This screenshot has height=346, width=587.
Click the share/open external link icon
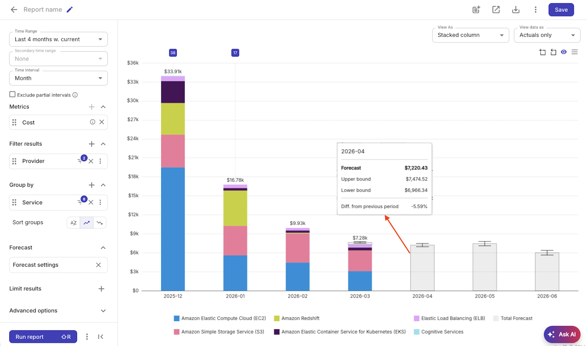pyautogui.click(x=496, y=10)
